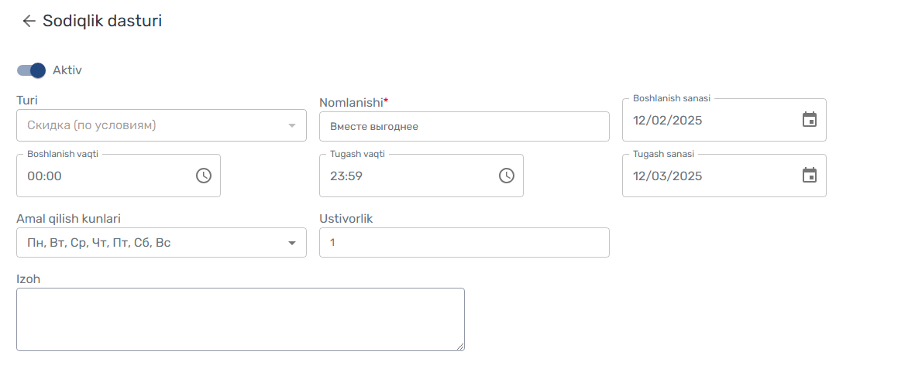Viewport: 915px width, 379px height.
Task: Select the Скидка (по условиям) type field
Action: [161, 125]
